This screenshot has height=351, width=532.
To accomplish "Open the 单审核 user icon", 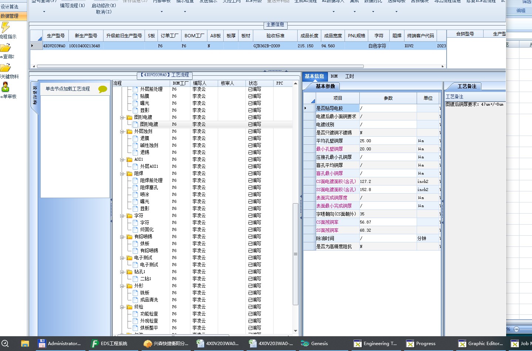I will [5, 87].
